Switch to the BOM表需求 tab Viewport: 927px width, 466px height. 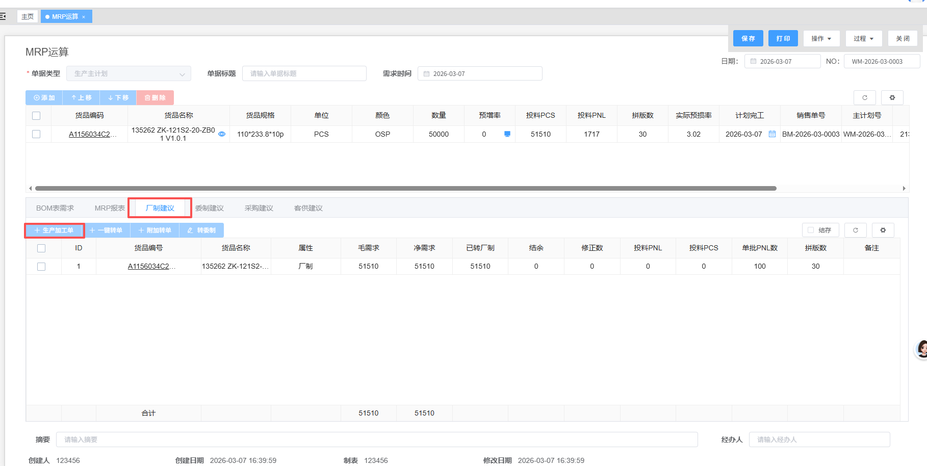click(x=55, y=208)
